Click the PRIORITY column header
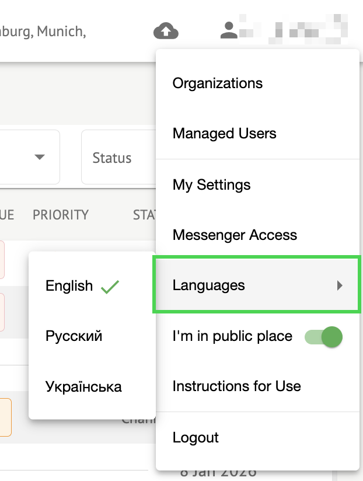 tap(61, 215)
